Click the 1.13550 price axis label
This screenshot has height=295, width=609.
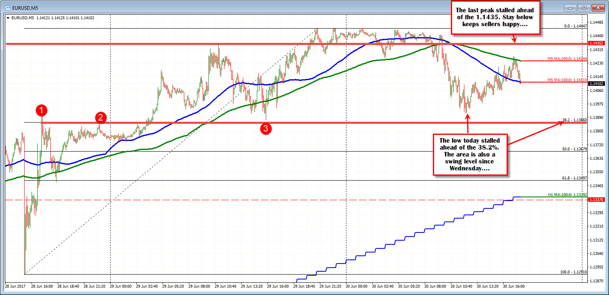[596, 172]
